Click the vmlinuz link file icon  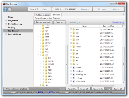click(x=74, y=78)
